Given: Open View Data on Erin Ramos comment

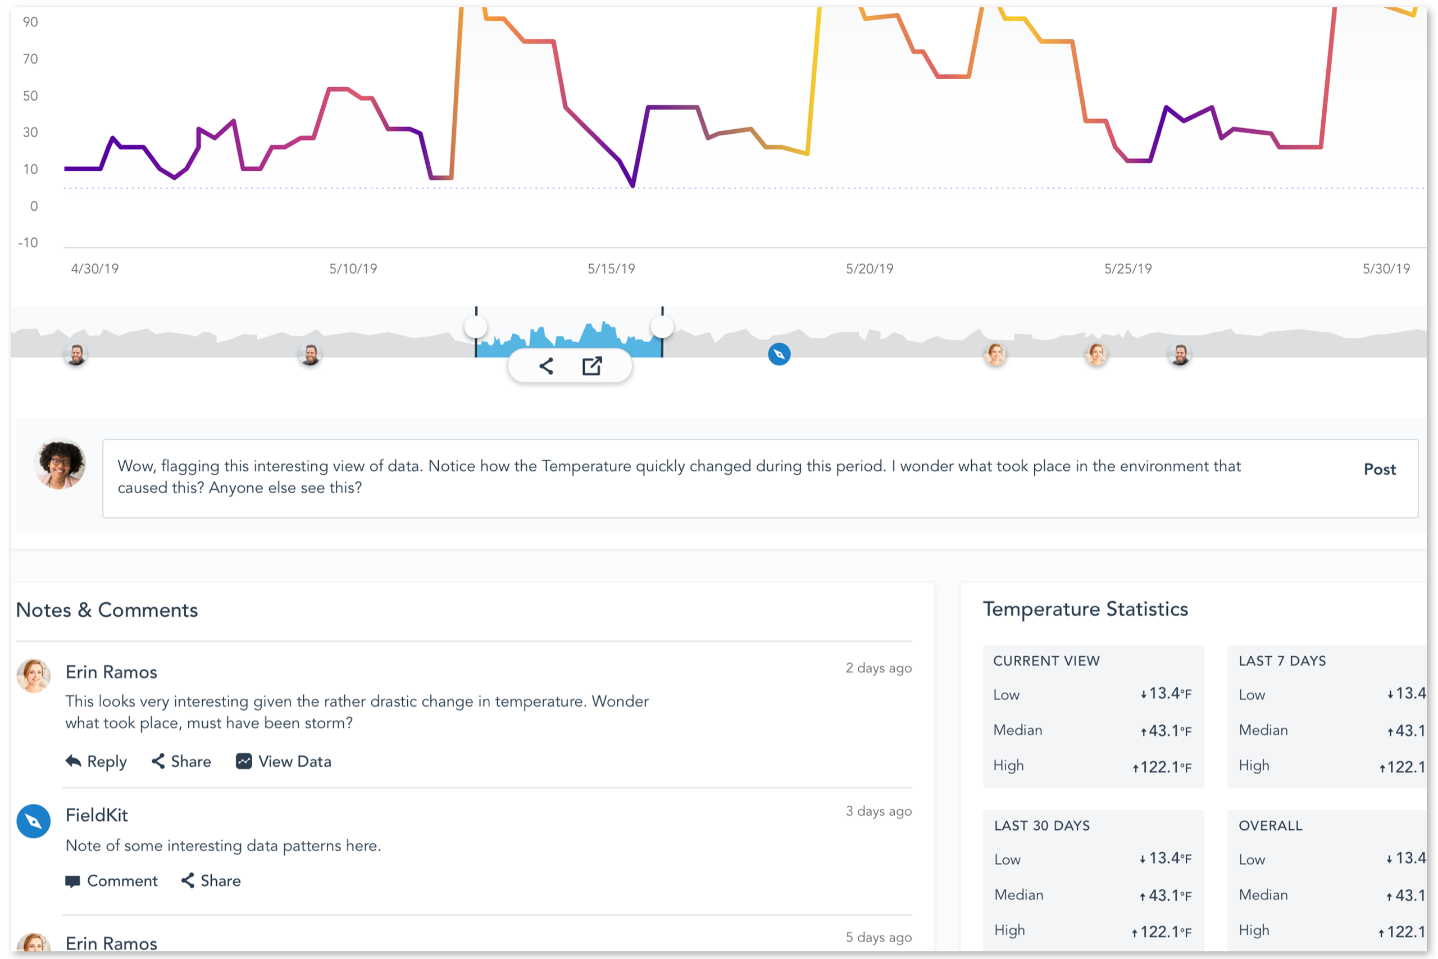Looking at the screenshot, I should (284, 761).
